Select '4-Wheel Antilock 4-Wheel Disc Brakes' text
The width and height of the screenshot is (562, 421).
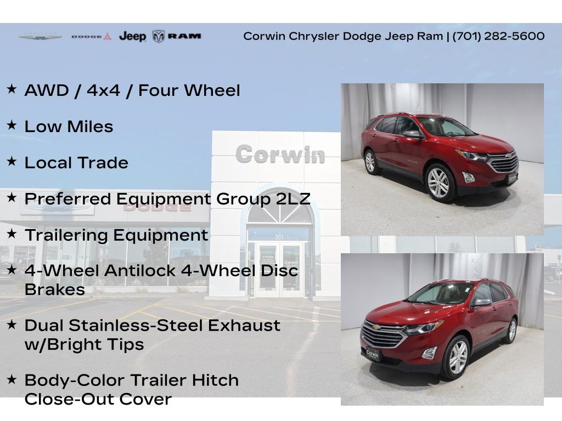click(x=161, y=280)
